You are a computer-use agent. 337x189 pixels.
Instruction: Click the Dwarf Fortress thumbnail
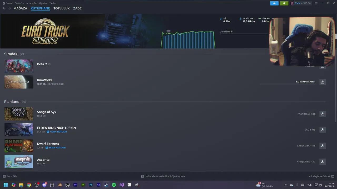pyautogui.click(x=19, y=146)
